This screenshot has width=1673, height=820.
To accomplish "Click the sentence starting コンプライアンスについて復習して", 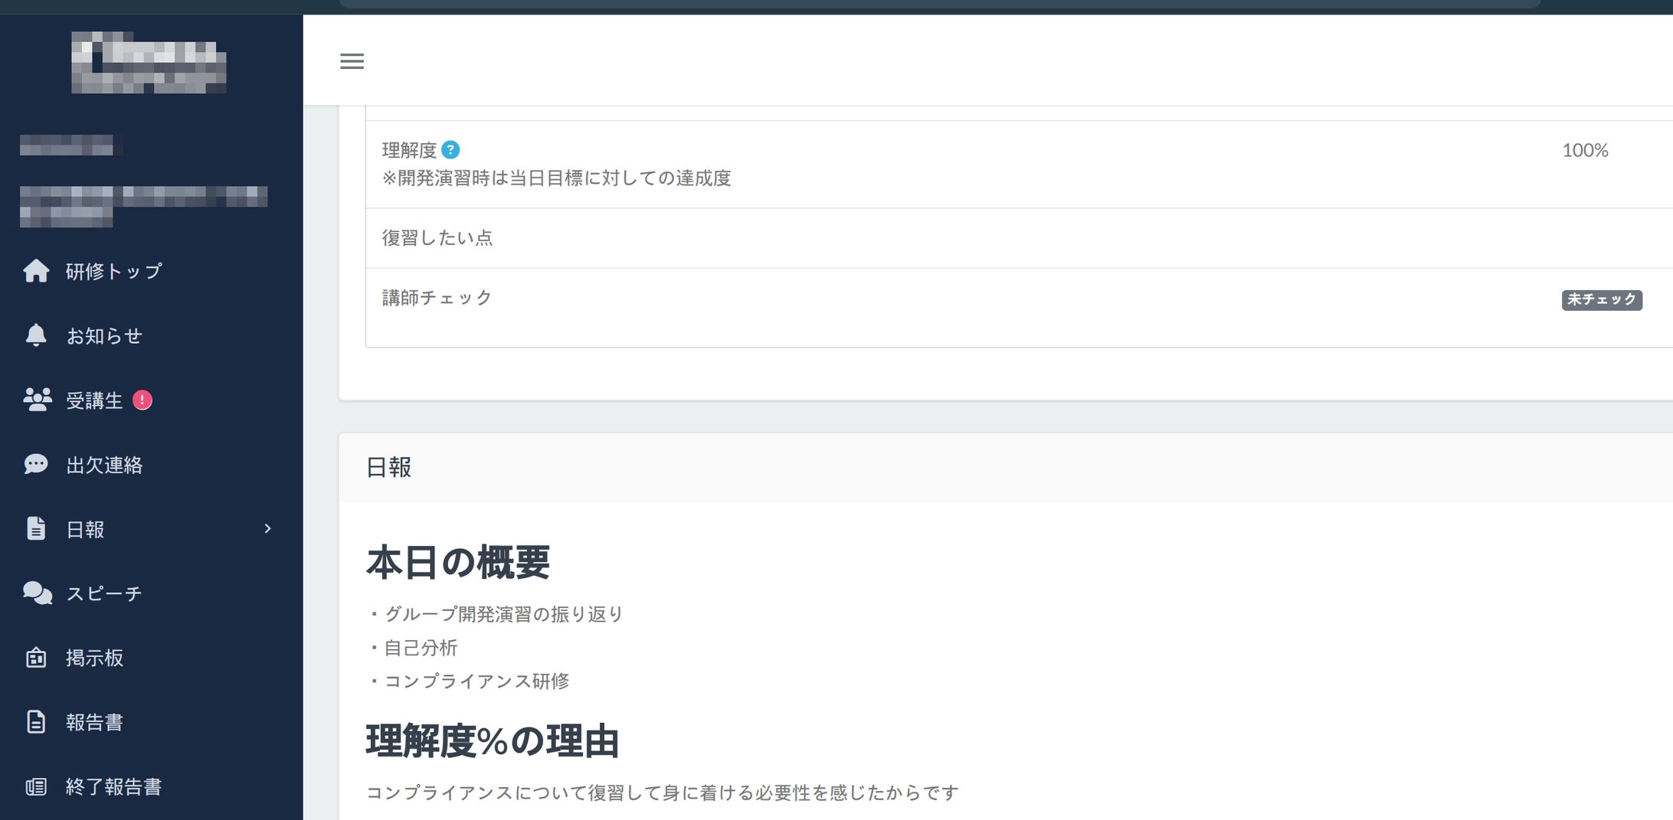I will [663, 792].
